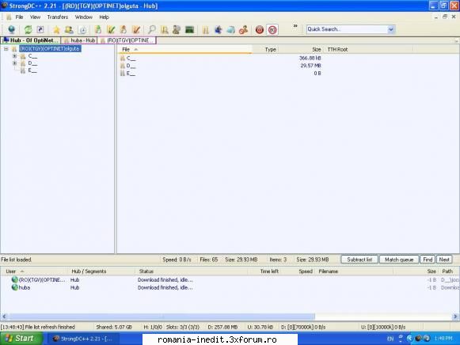
Task: Sort transfers by Filename column
Action: [355, 271]
